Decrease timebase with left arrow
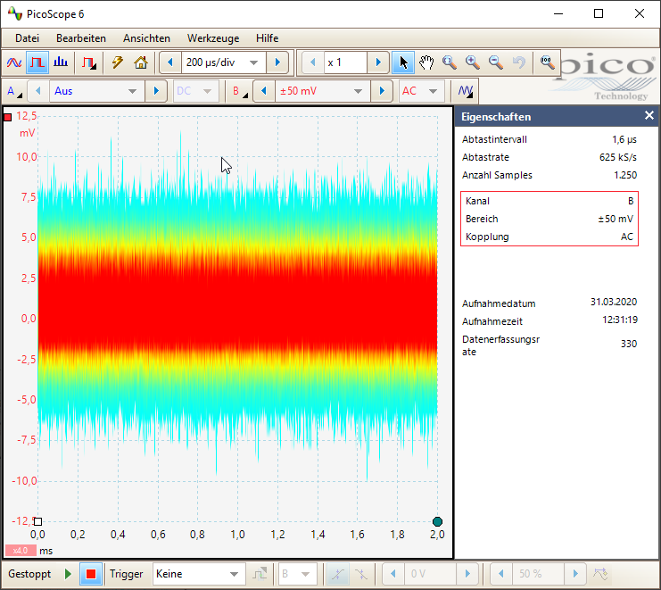The image size is (661, 590). pyautogui.click(x=170, y=62)
